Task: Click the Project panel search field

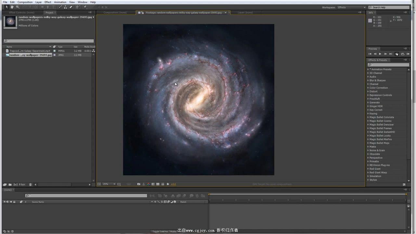Action: pos(48,41)
